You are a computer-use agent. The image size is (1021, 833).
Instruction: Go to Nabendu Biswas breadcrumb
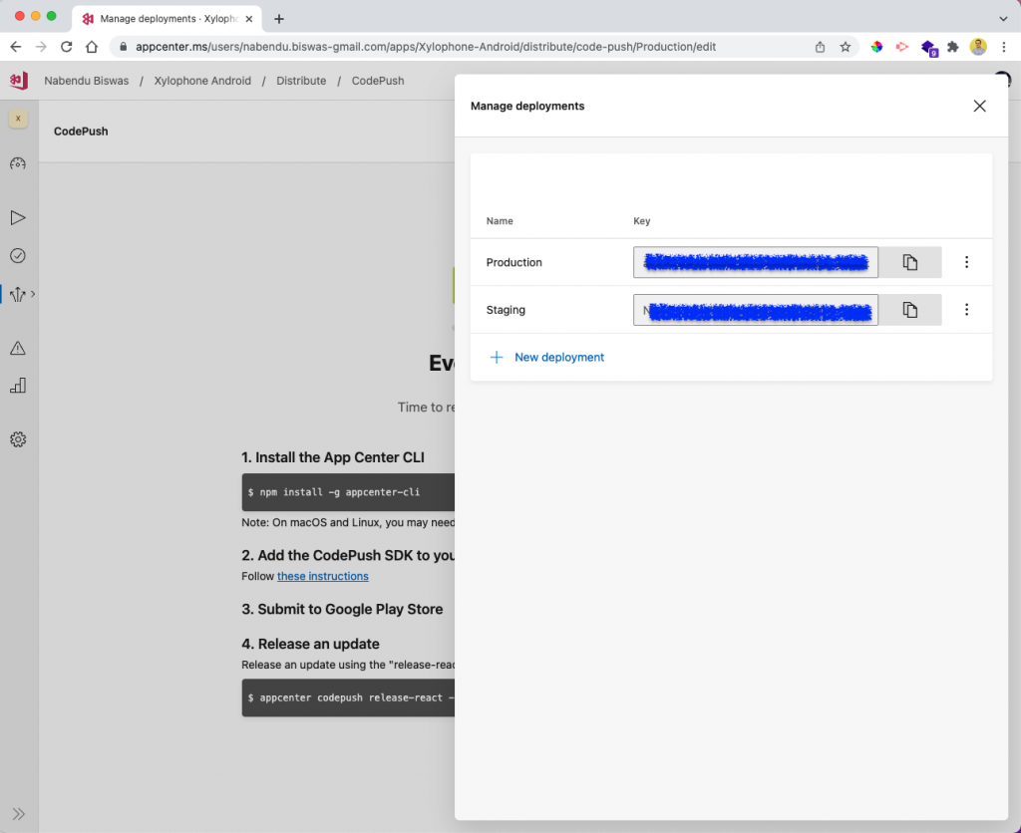(87, 81)
